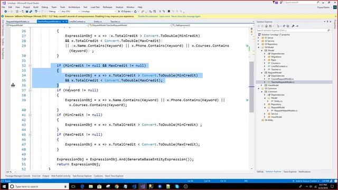
Task: Click Add to Source Control
Action: pos(306,181)
